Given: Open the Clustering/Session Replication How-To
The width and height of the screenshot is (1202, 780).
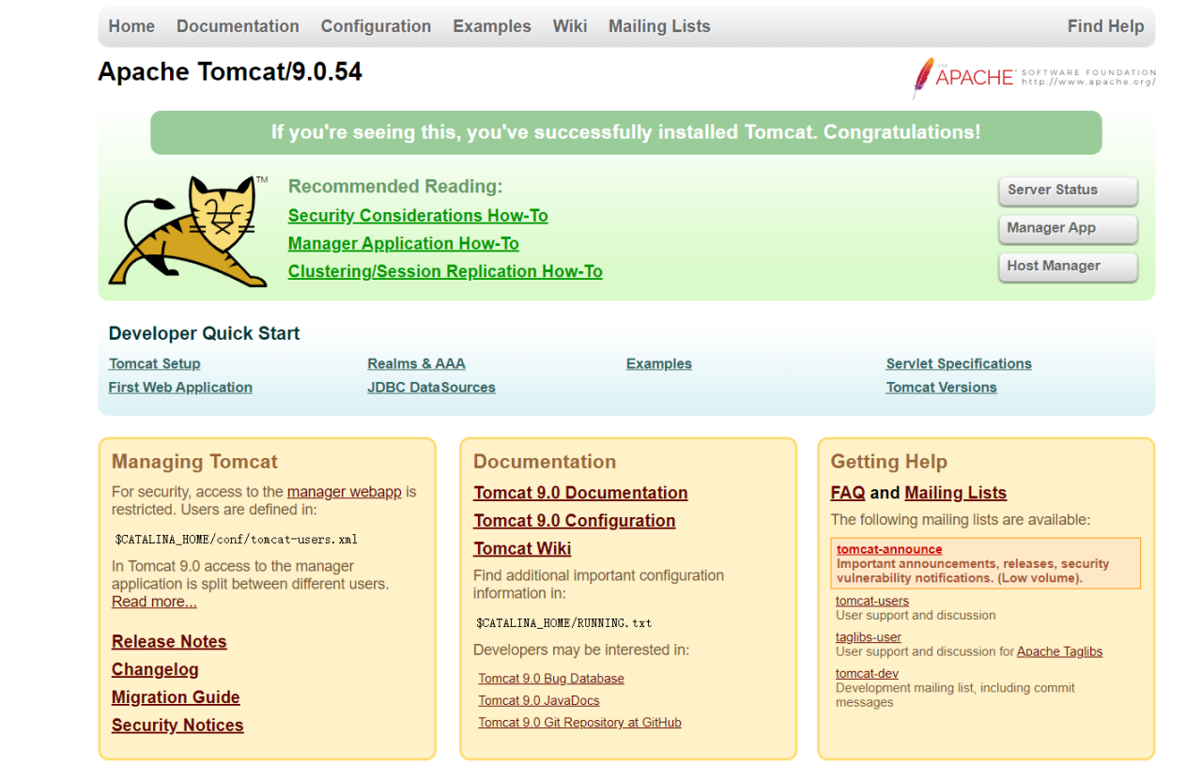Looking at the screenshot, I should click(x=445, y=270).
